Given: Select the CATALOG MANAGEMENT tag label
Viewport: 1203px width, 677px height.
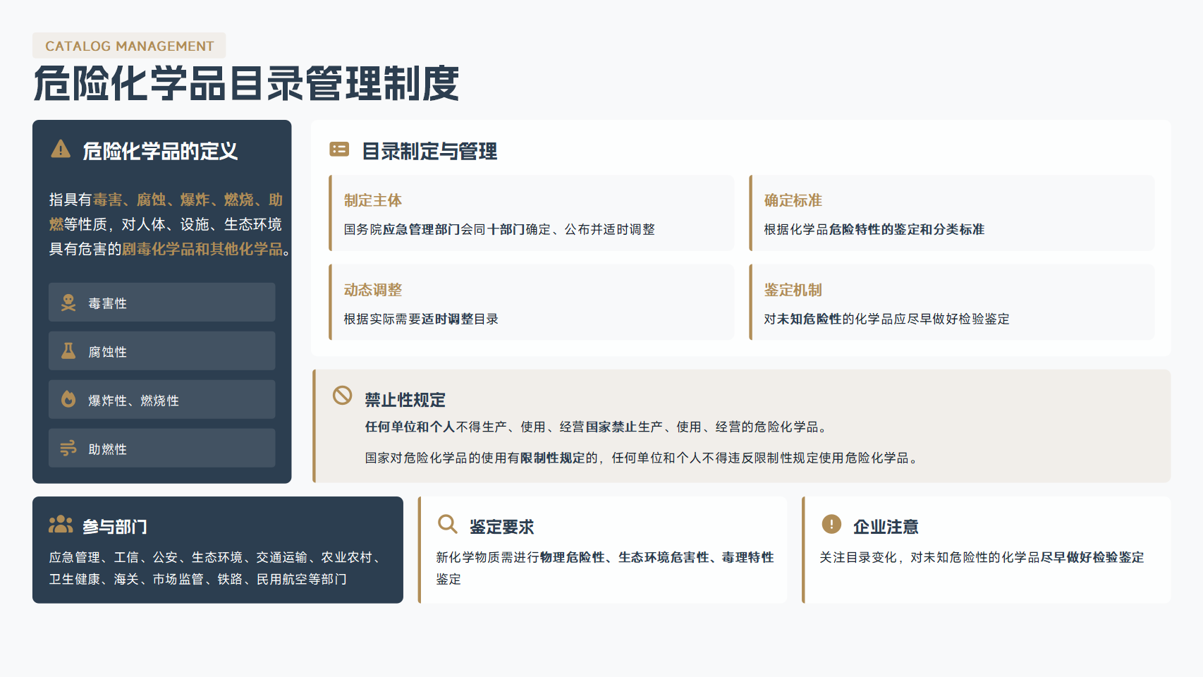Looking at the screenshot, I should point(129,46).
